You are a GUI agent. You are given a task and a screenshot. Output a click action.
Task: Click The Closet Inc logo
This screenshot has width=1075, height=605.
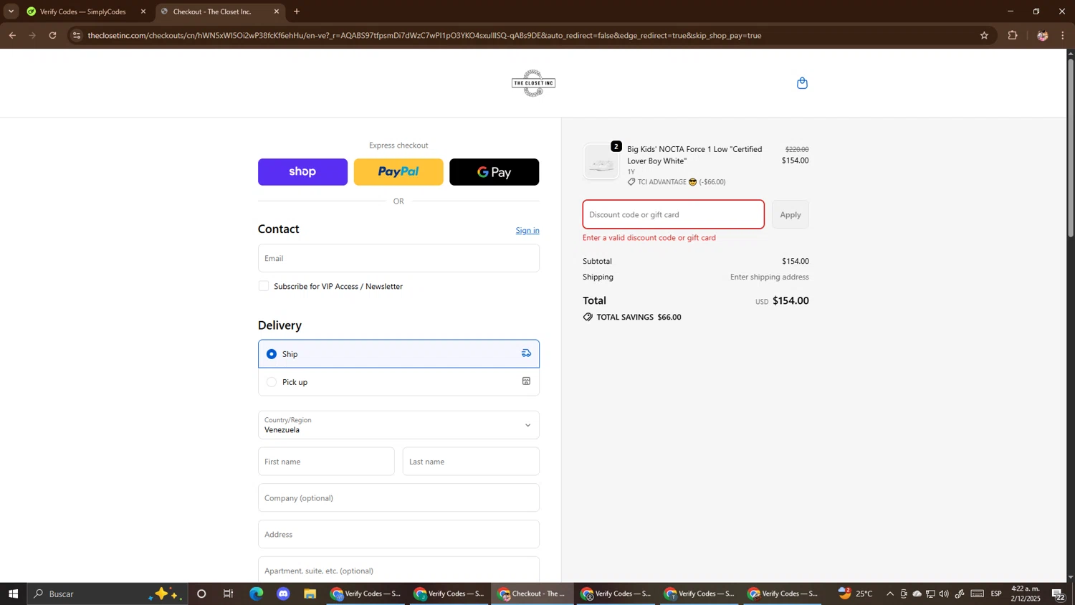coord(533,83)
